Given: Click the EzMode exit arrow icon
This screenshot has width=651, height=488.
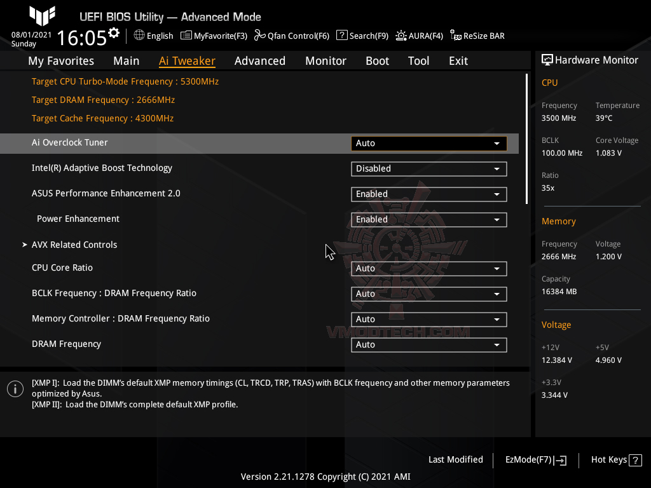Looking at the screenshot, I should point(560,460).
